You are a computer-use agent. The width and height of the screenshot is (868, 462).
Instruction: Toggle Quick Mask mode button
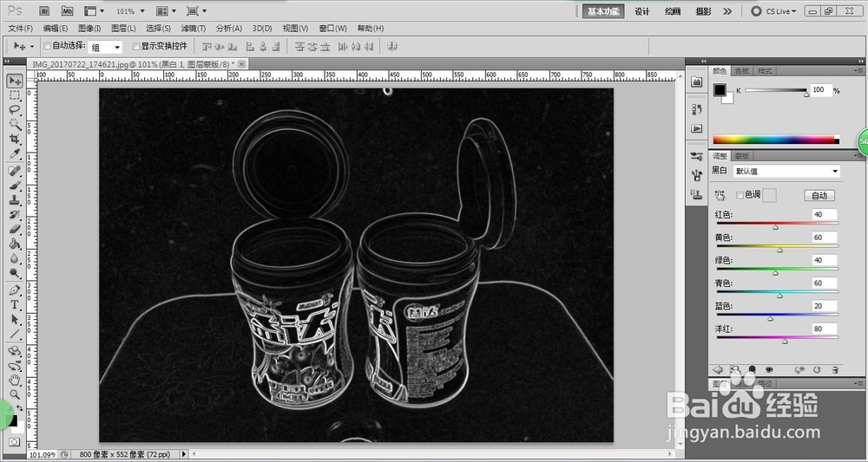15,442
